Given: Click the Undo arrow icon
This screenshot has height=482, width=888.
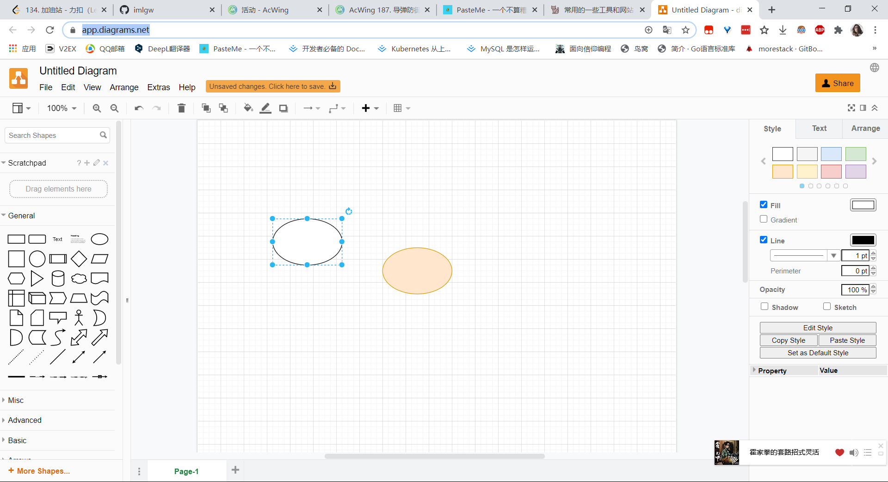Looking at the screenshot, I should (x=139, y=108).
